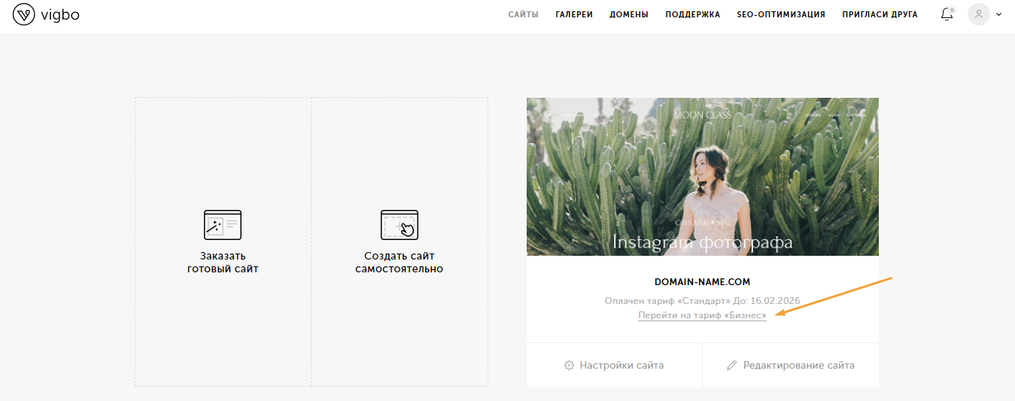Click the 'Оплачен тариф «Стандарт»' status text
This screenshot has width=1015, height=401.
[702, 301]
